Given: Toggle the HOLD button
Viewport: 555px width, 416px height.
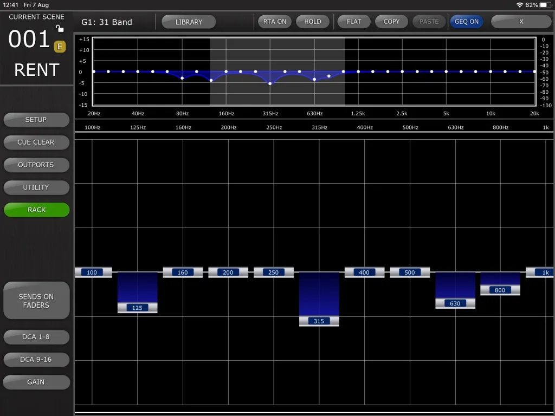Looking at the screenshot, I should [x=313, y=22].
